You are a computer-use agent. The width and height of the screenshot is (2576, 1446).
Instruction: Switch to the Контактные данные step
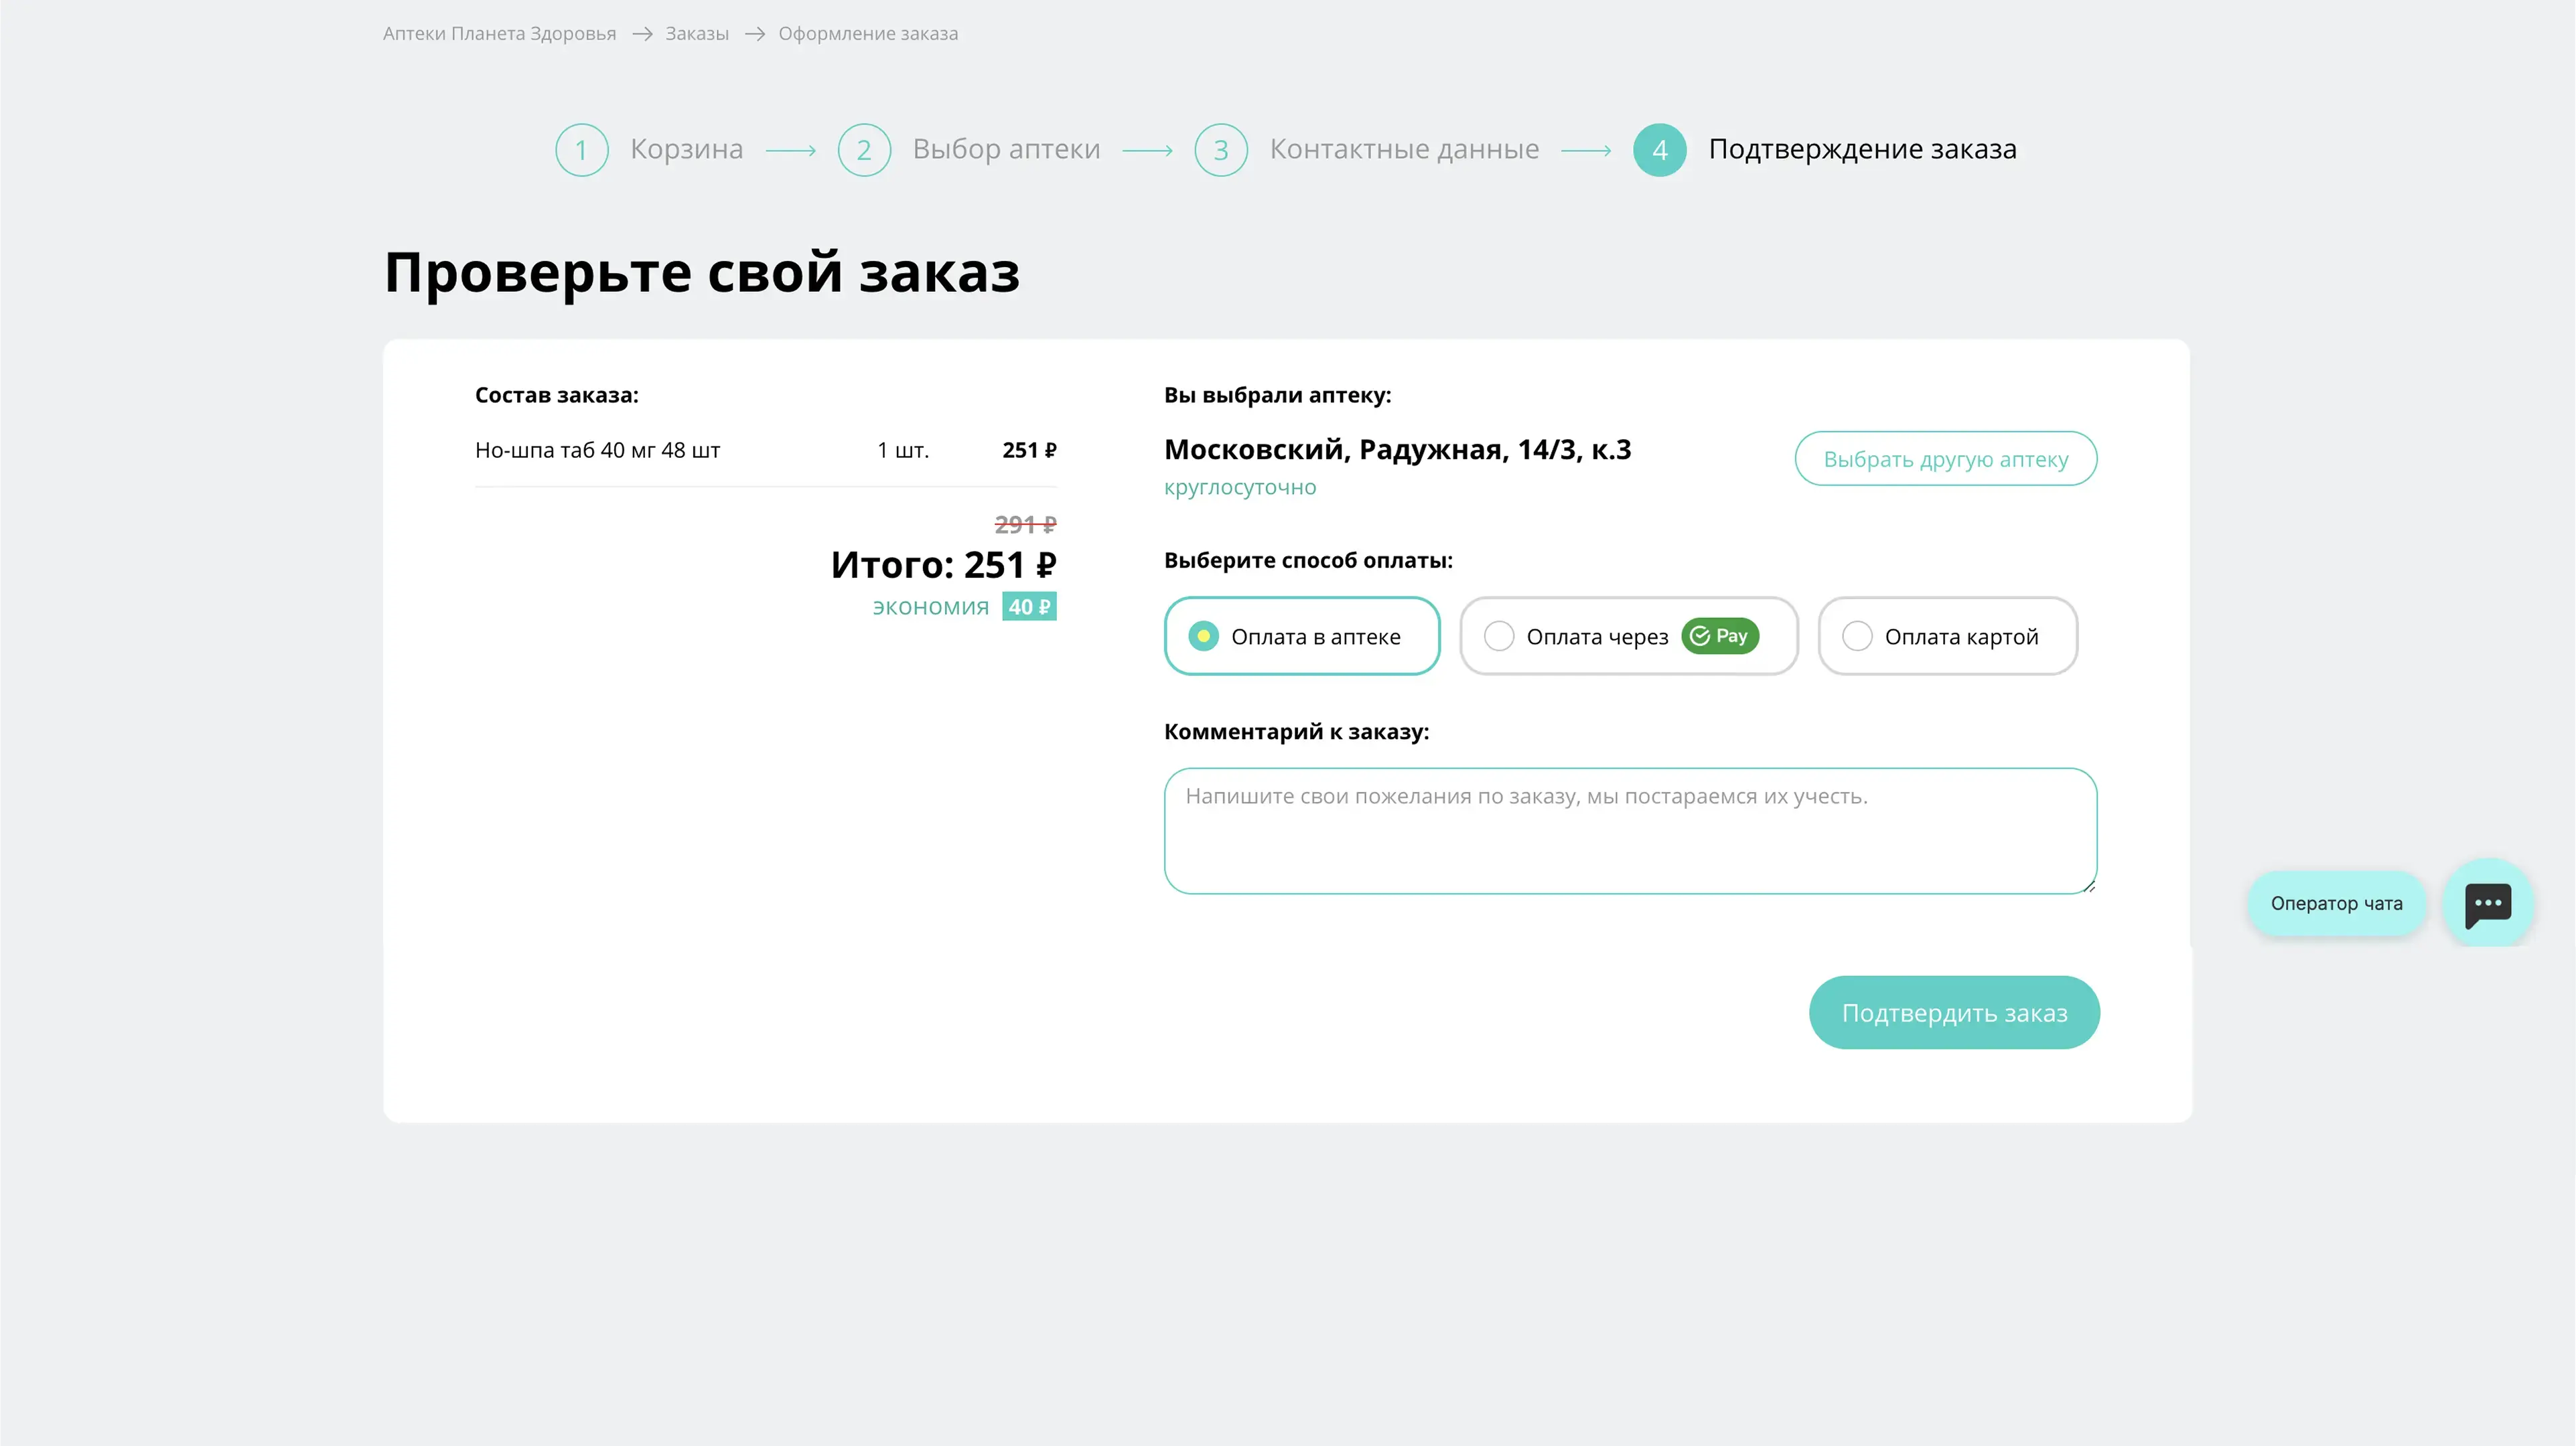coord(1404,149)
